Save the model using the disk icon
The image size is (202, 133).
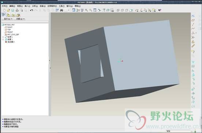click(12, 10)
